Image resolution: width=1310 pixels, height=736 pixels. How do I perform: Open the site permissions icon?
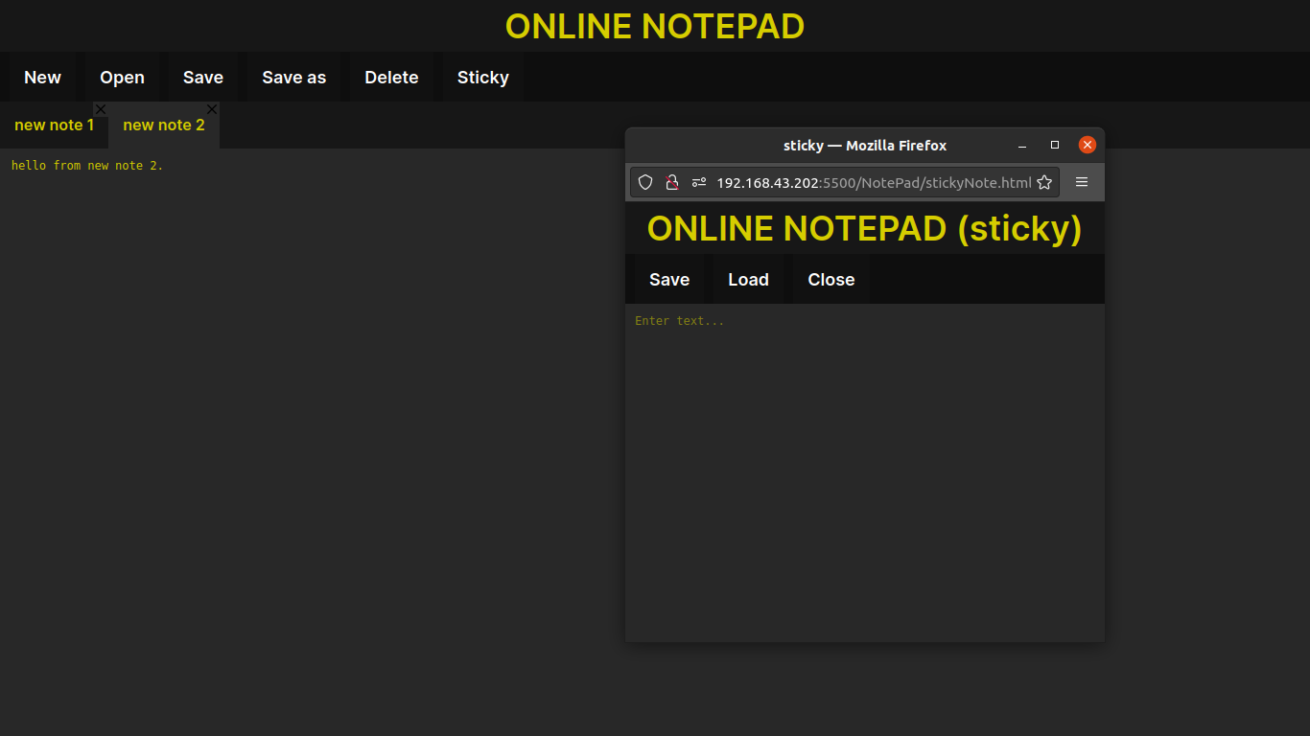click(x=699, y=182)
